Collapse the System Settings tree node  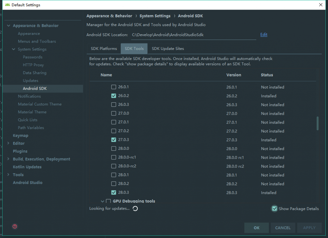[13, 49]
